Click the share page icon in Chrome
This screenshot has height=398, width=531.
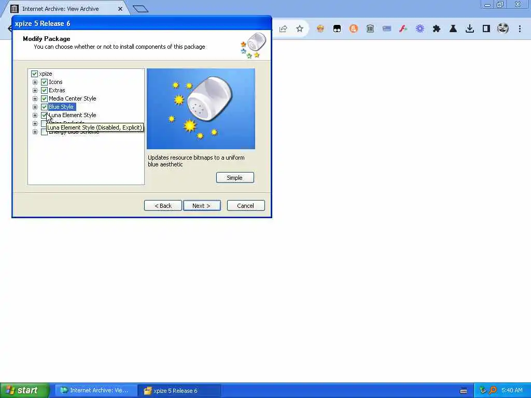pos(283,29)
